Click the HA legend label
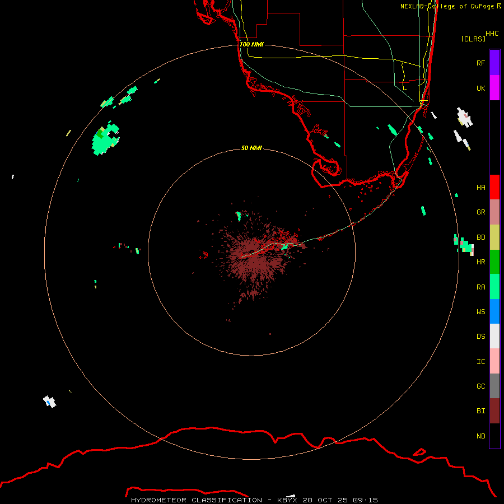 (480, 187)
